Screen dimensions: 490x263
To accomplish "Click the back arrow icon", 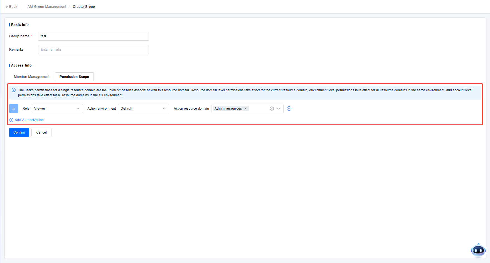I will pyautogui.click(x=7, y=7).
